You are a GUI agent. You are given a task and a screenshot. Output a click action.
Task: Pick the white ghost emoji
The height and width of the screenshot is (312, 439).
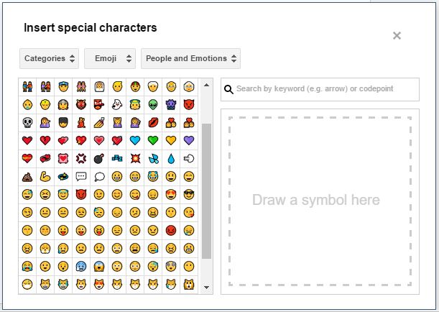click(x=116, y=105)
